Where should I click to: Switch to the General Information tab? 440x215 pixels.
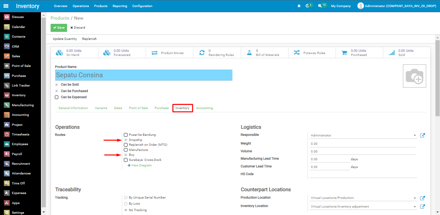pos(73,108)
